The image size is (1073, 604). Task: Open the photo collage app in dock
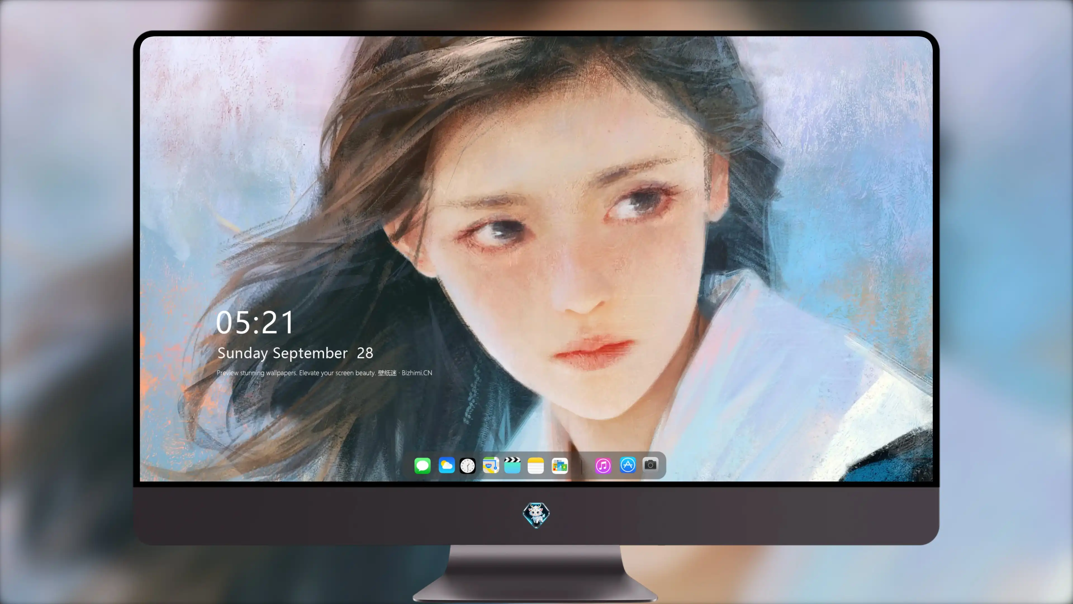coord(559,465)
